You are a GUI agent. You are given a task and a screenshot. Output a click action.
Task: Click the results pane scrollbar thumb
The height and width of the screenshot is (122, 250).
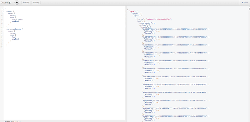(249, 9)
